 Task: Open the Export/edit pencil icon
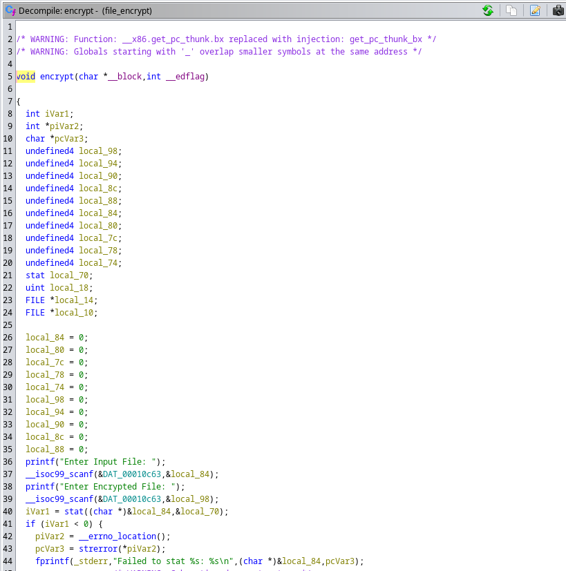pos(535,10)
